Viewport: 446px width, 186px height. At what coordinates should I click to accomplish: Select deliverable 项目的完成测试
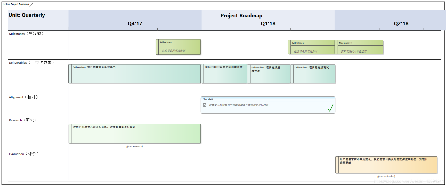pos(313,74)
